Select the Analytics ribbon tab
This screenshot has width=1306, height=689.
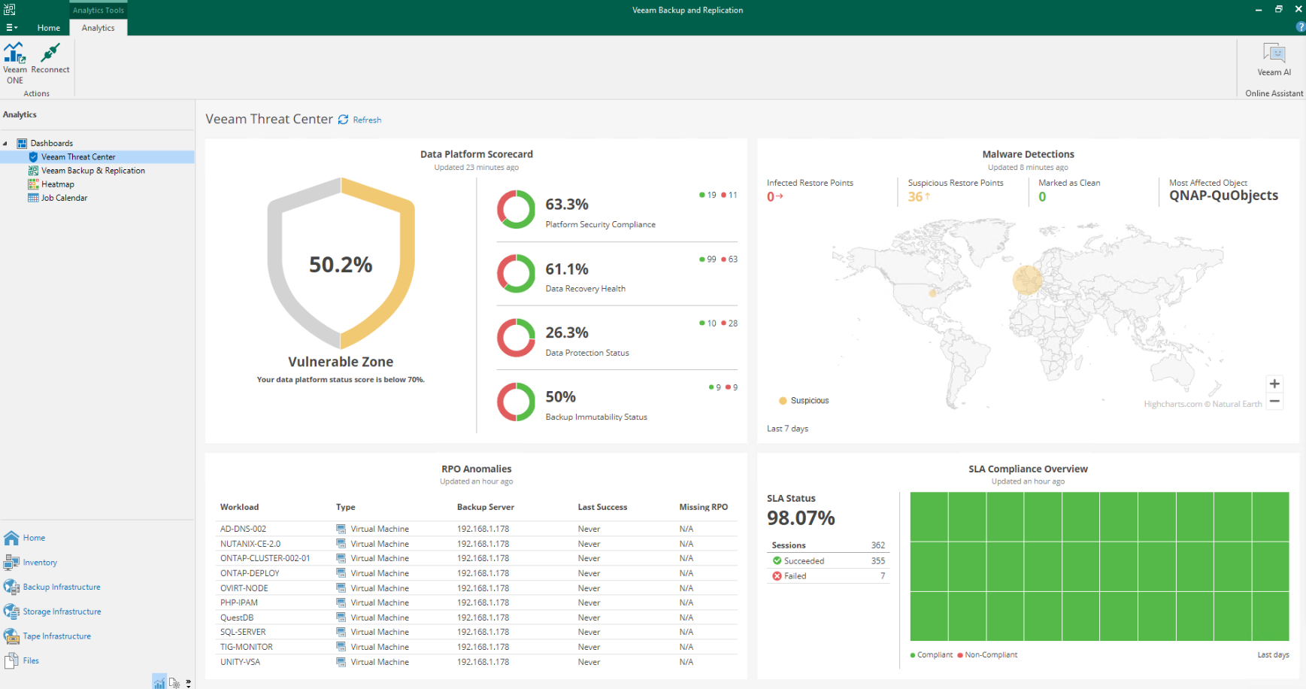tap(98, 28)
